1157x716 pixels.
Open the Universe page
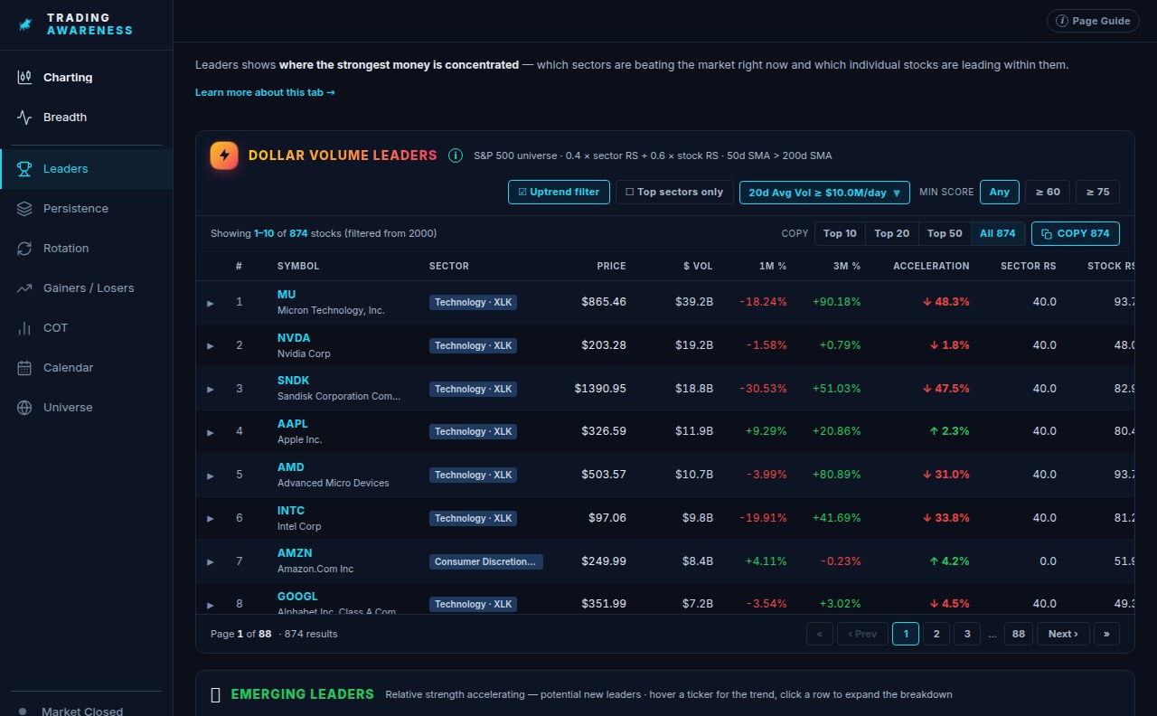(x=86, y=408)
